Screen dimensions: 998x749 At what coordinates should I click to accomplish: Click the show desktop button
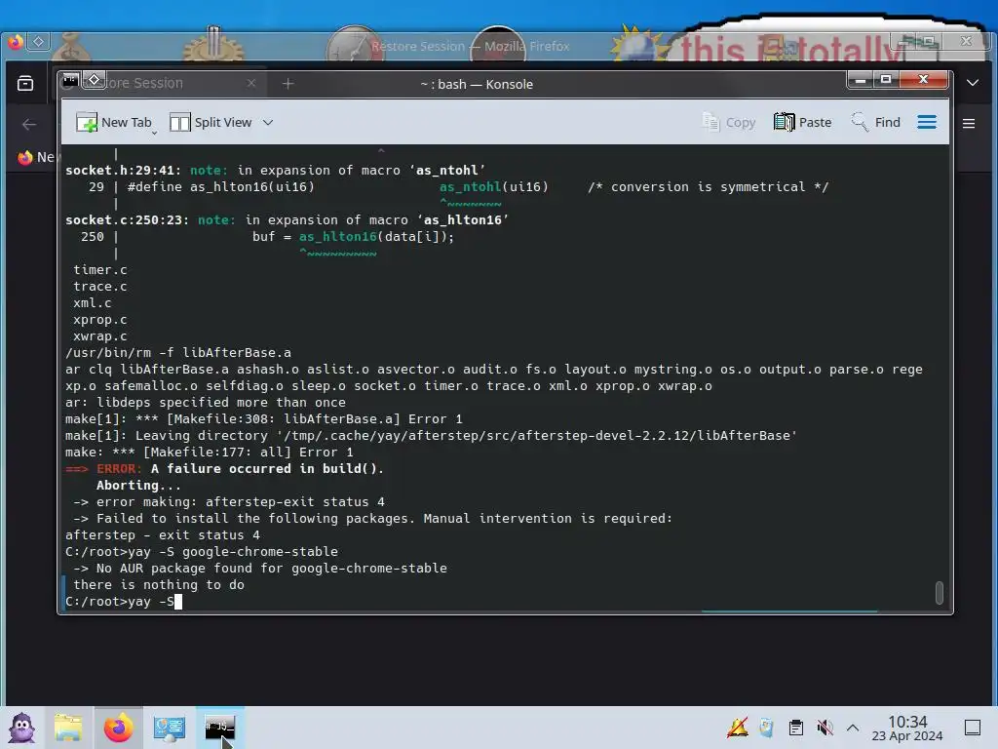coord(973,728)
